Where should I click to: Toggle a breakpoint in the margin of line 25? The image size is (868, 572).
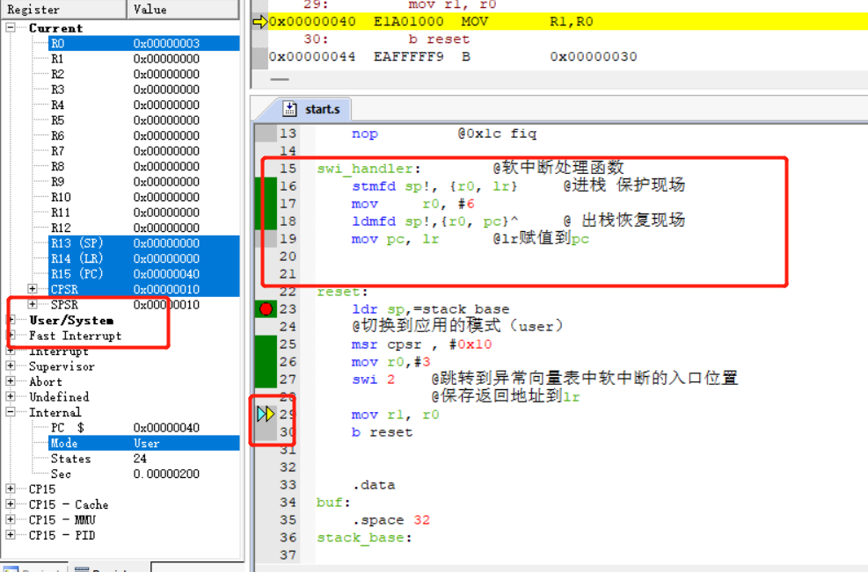pos(266,344)
